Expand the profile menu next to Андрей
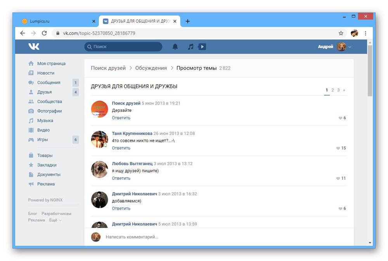Screen dimensions: 388x261 [x=350, y=46]
